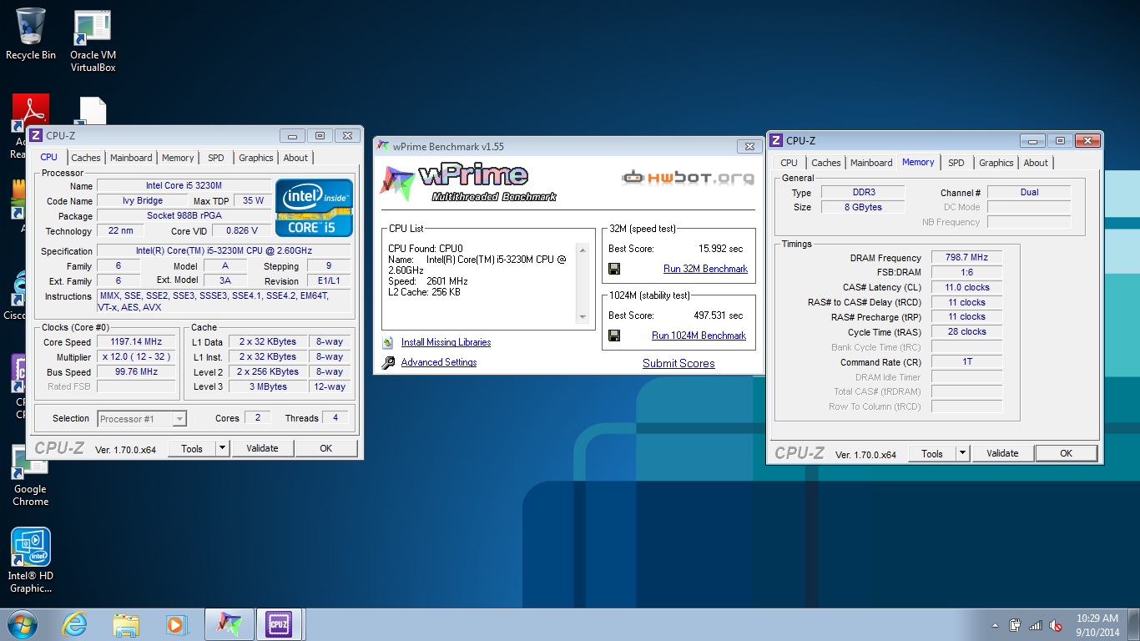Viewport: 1140px width, 641px height.
Task: Click the network signal tray icon
Action: pos(1036,625)
